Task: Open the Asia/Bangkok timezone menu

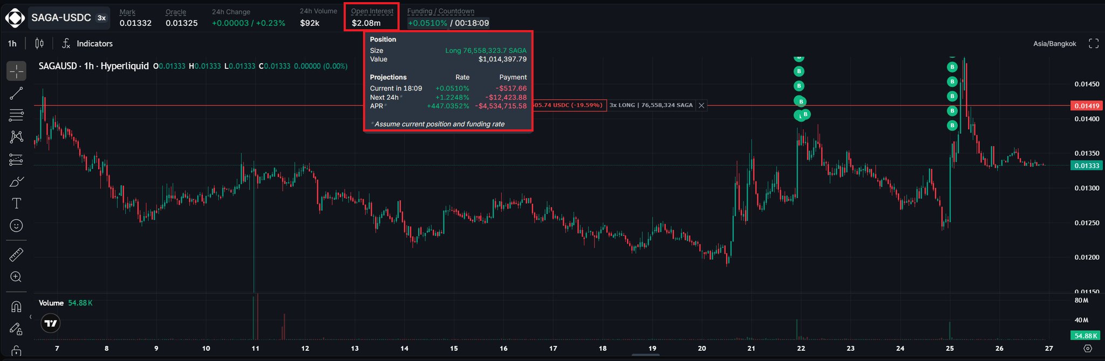Action: (1054, 44)
